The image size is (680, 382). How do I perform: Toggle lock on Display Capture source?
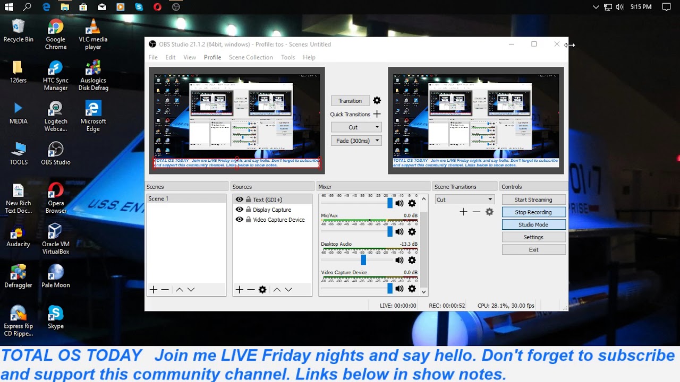[248, 210]
